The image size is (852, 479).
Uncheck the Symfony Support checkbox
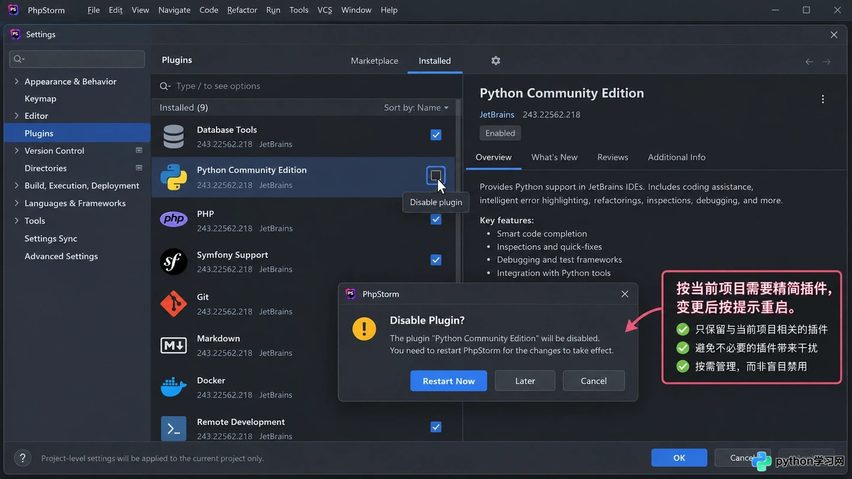pos(436,260)
